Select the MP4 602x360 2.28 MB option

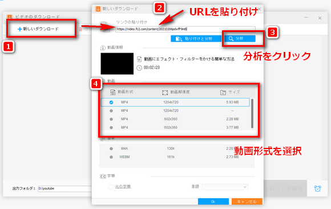111,119
